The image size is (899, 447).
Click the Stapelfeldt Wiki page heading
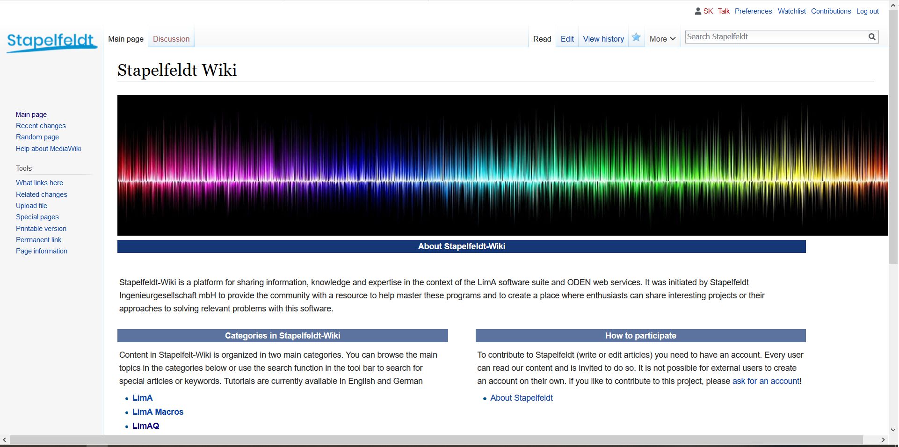(x=177, y=70)
